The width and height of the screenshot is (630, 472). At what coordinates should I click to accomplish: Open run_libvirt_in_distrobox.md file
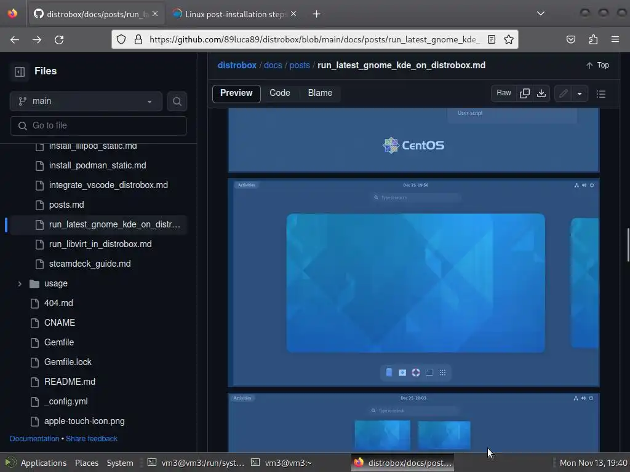click(x=100, y=244)
